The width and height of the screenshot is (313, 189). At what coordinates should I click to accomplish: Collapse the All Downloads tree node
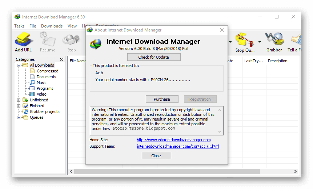(19, 65)
